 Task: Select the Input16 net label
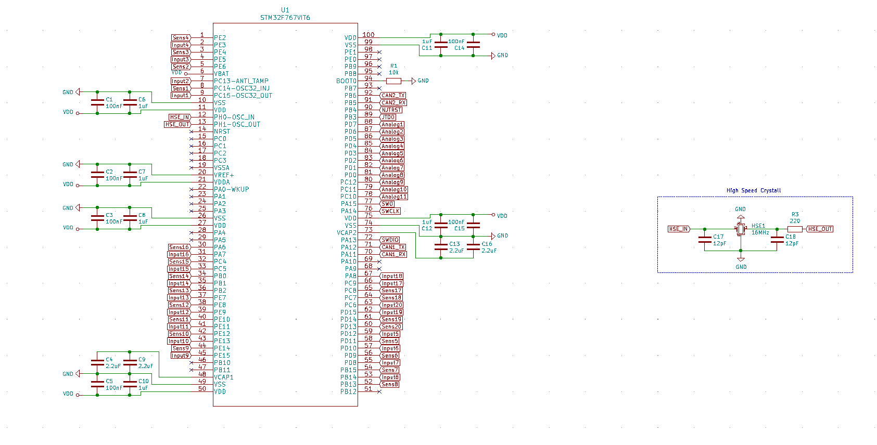coord(179,255)
